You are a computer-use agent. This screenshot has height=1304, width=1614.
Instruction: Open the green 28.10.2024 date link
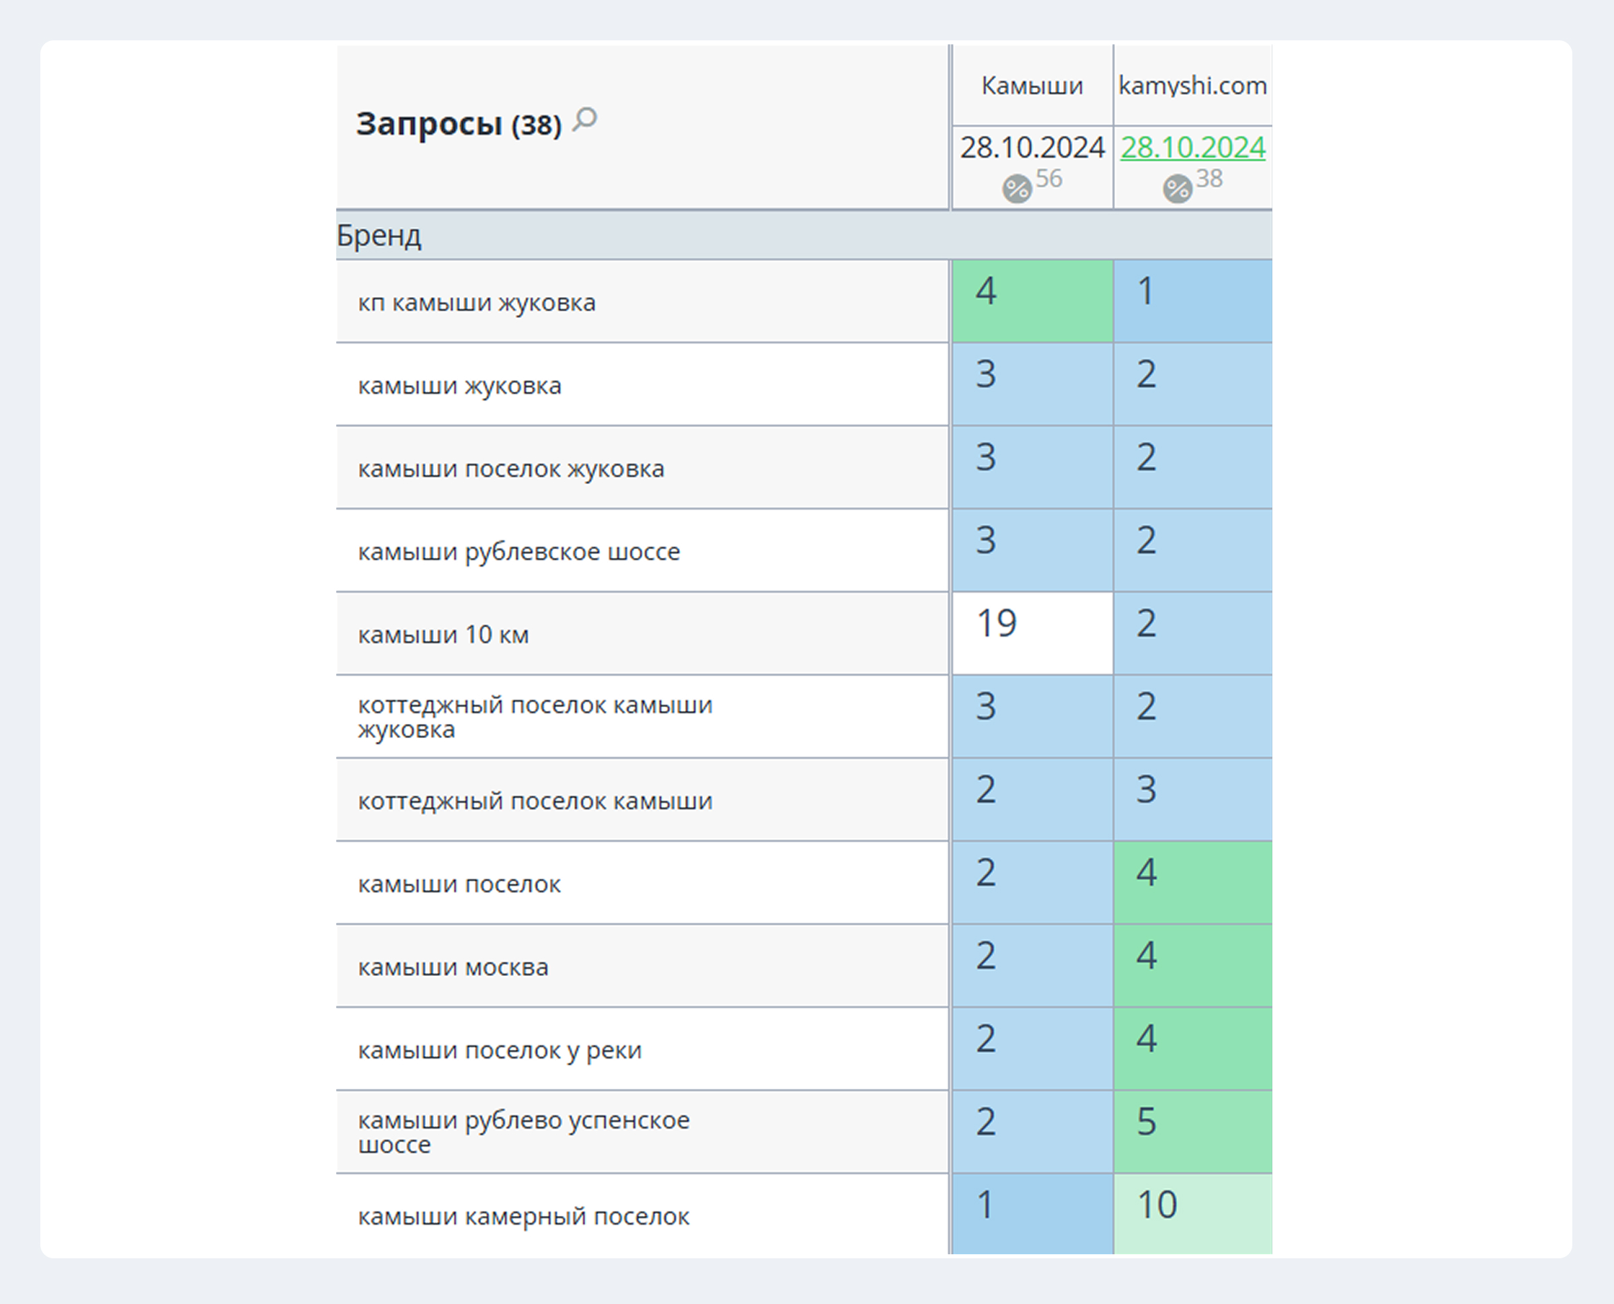(x=1192, y=147)
